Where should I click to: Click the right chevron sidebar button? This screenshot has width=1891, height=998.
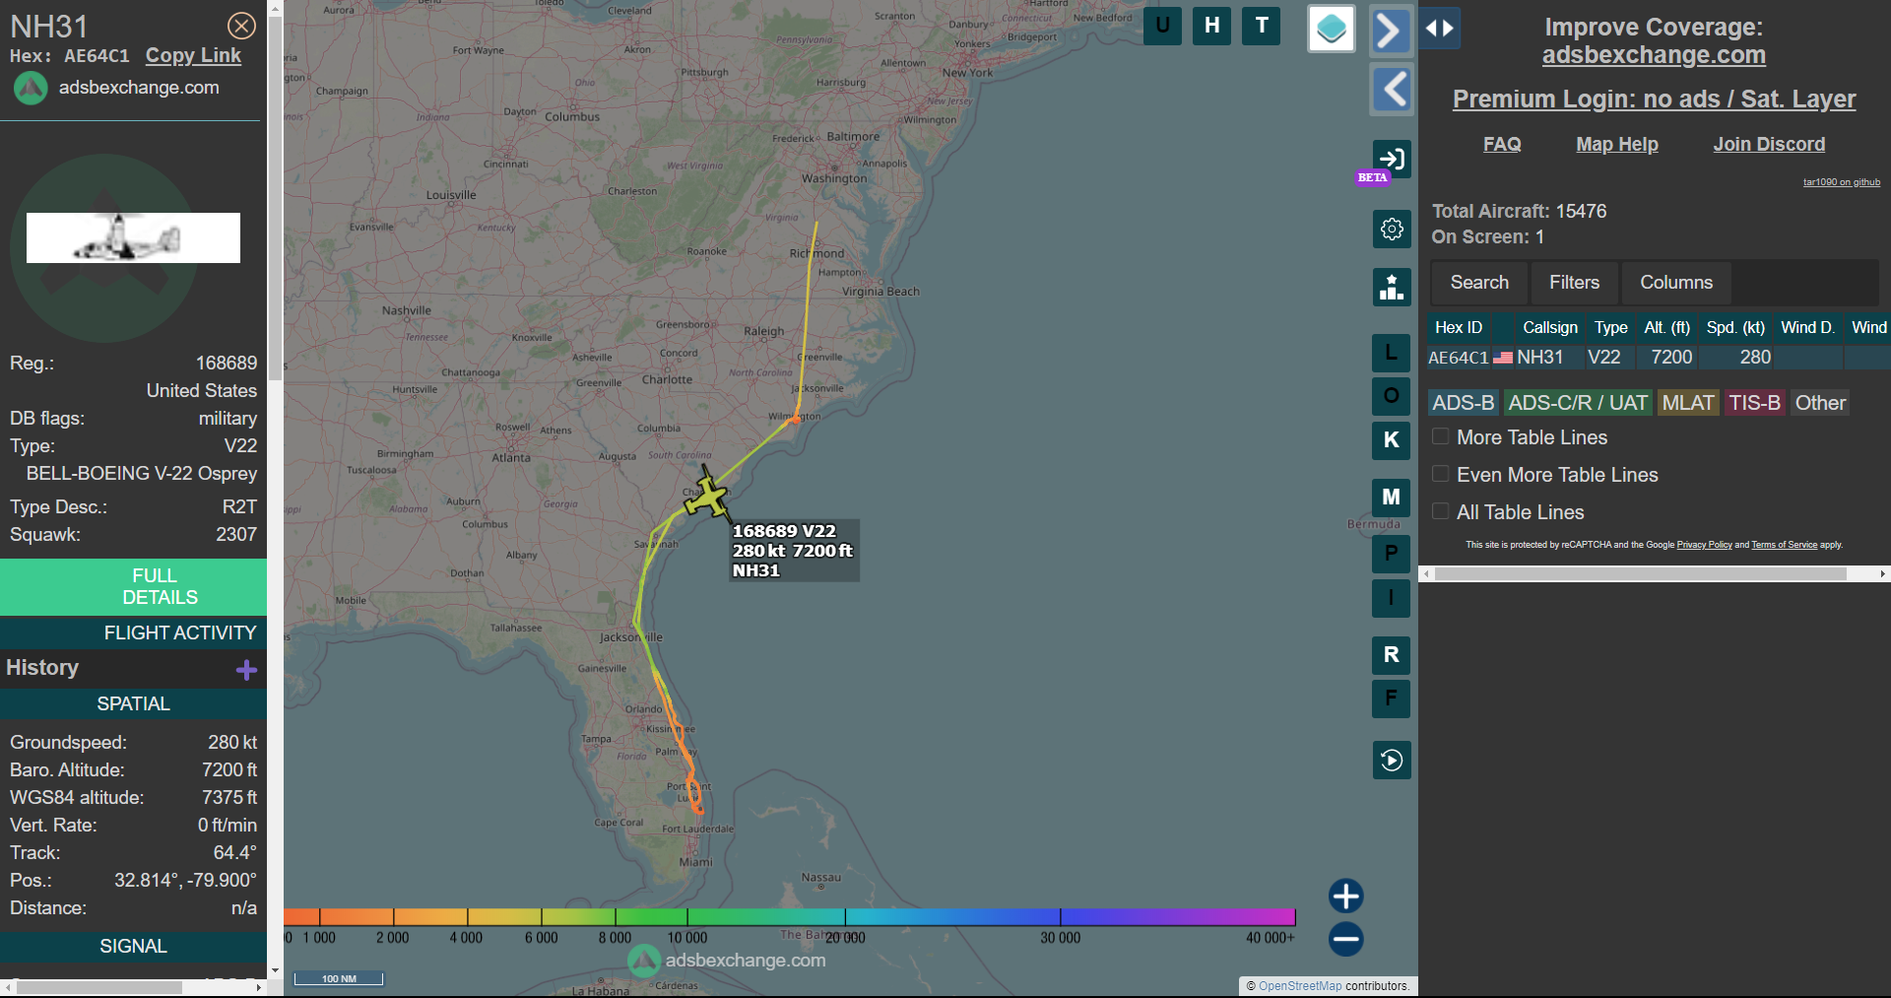[x=1391, y=31]
